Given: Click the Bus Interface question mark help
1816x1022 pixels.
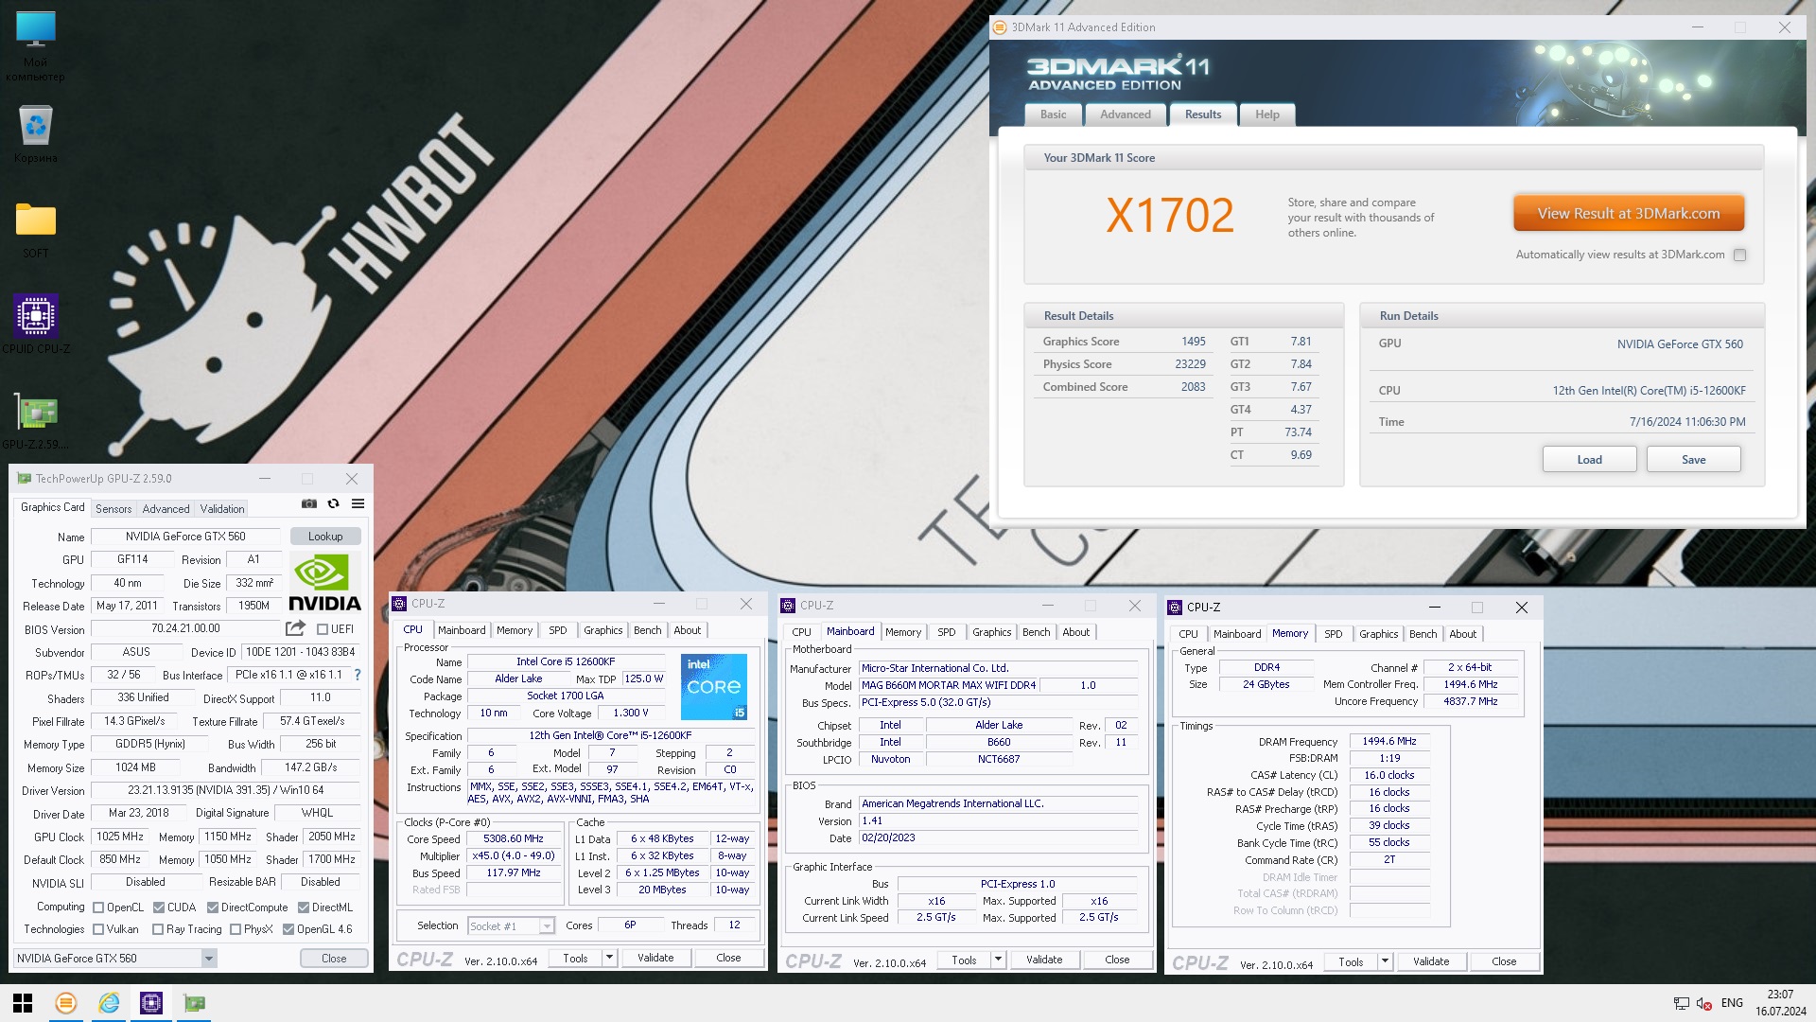Looking at the screenshot, I should coord(358,675).
